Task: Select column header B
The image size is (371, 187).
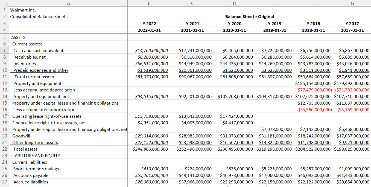Action: coord(149,3)
